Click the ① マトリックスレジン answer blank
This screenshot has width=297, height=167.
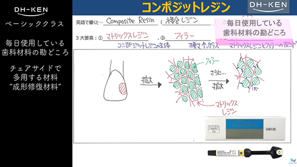[x=125, y=36]
